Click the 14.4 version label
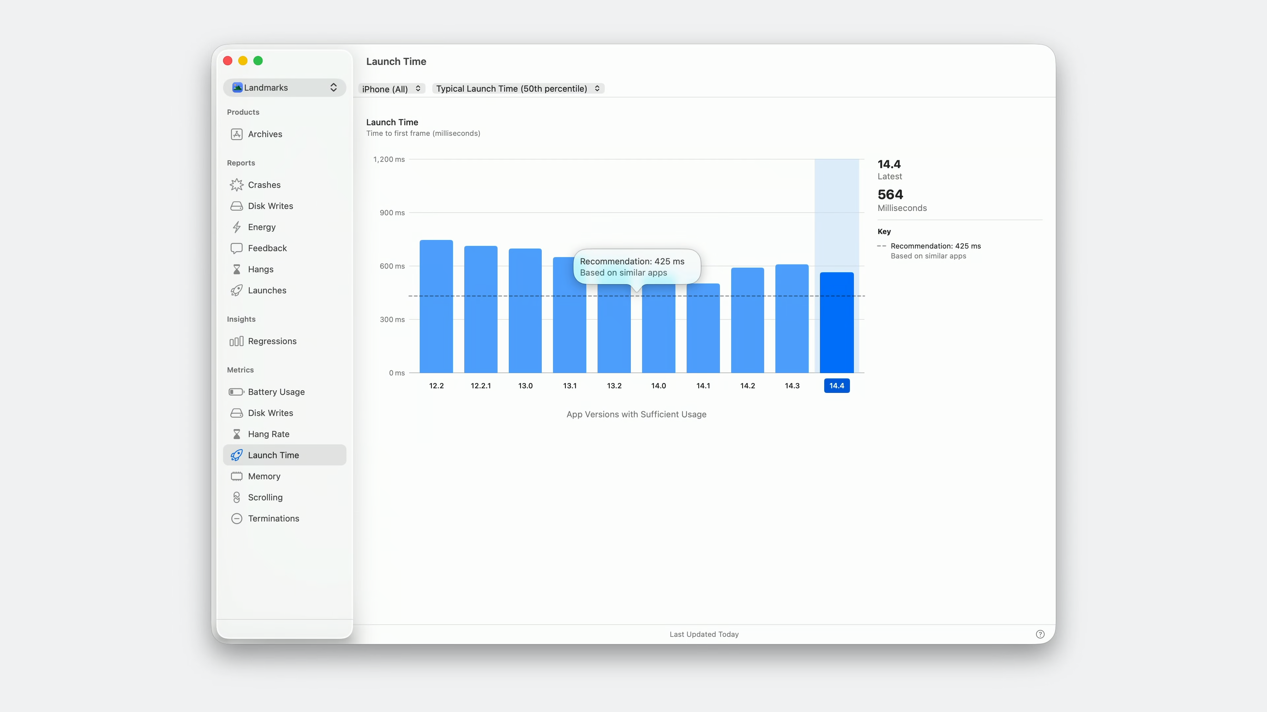Image resolution: width=1267 pixels, height=712 pixels. [836, 386]
